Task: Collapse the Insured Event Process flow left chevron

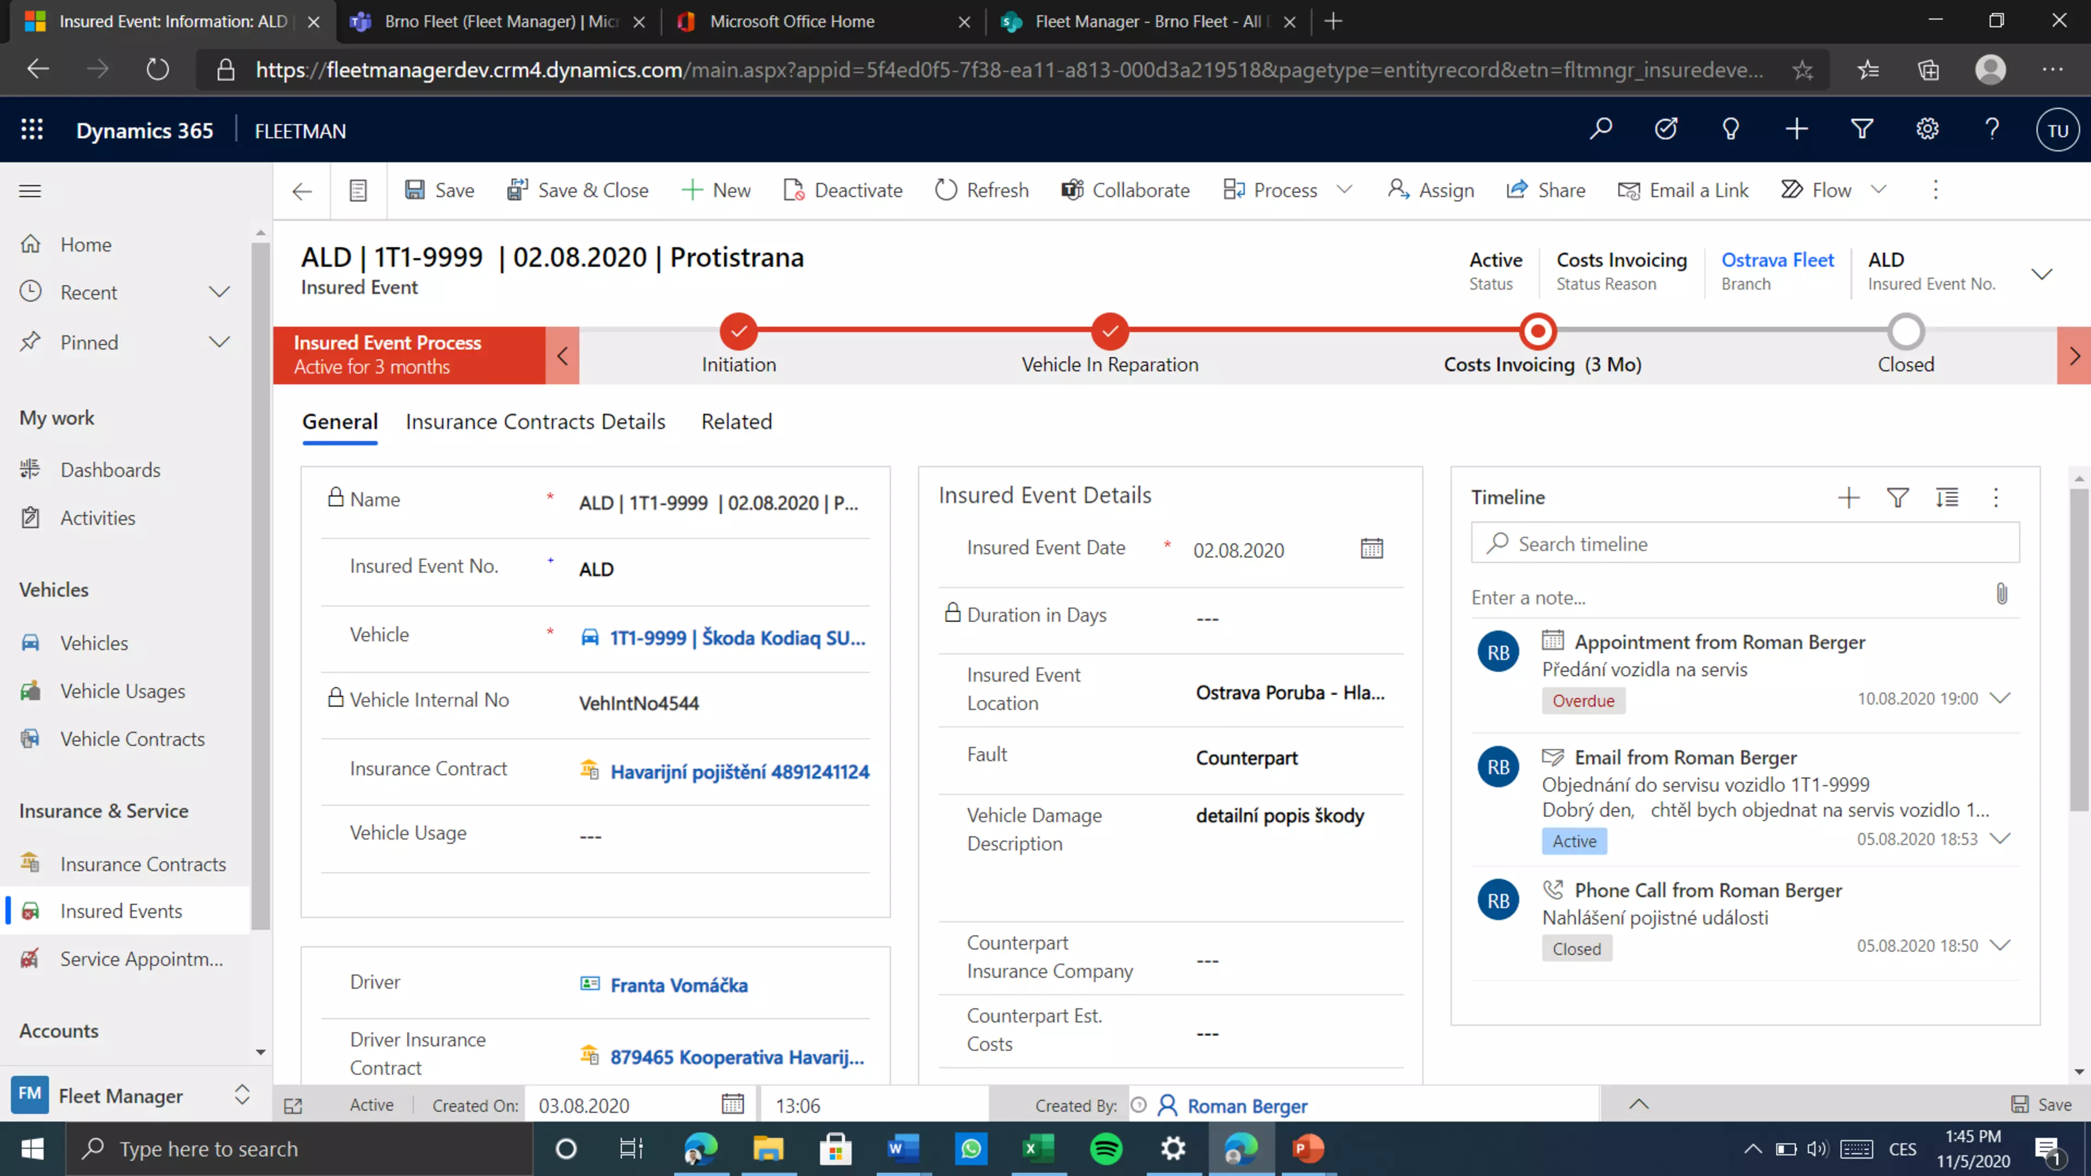Action: tap(563, 356)
